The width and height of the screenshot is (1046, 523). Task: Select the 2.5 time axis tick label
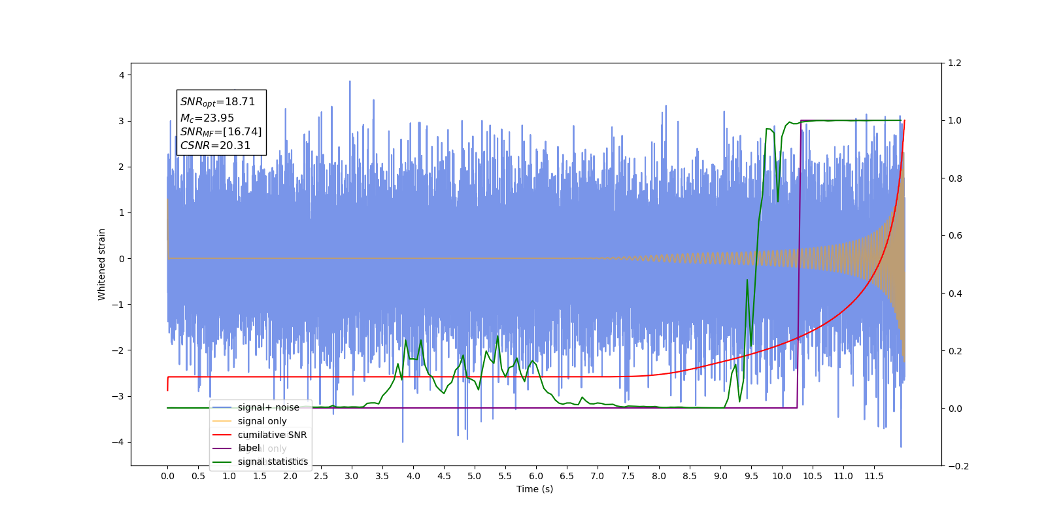(x=321, y=476)
